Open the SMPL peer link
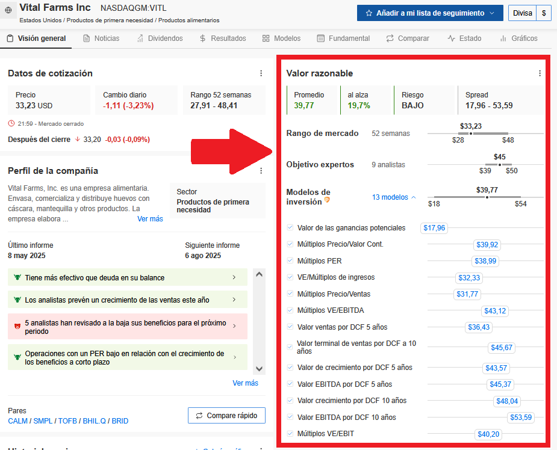Screen dimensions: 557x450 [x=43, y=421]
